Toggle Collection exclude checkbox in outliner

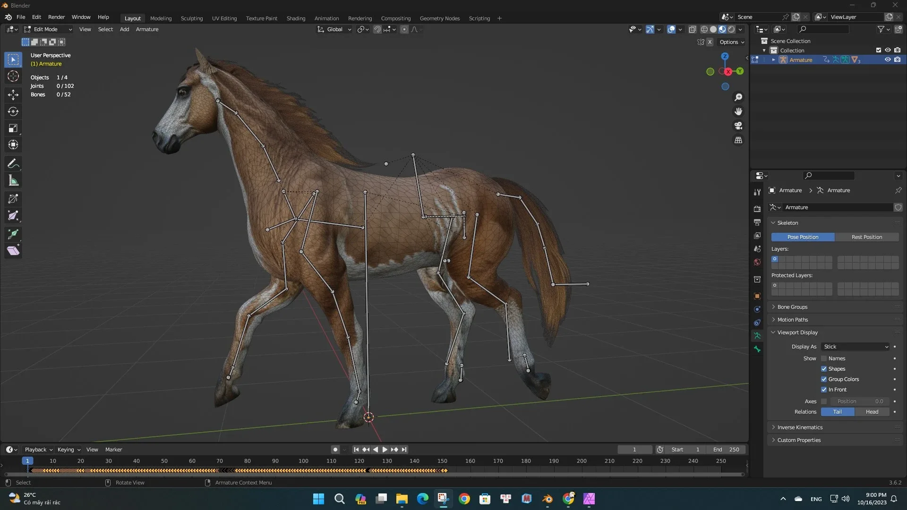[879, 50]
